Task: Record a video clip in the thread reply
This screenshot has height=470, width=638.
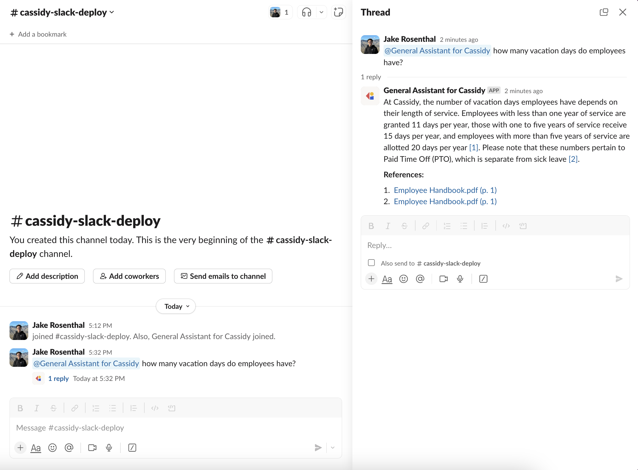Action: pos(443,279)
